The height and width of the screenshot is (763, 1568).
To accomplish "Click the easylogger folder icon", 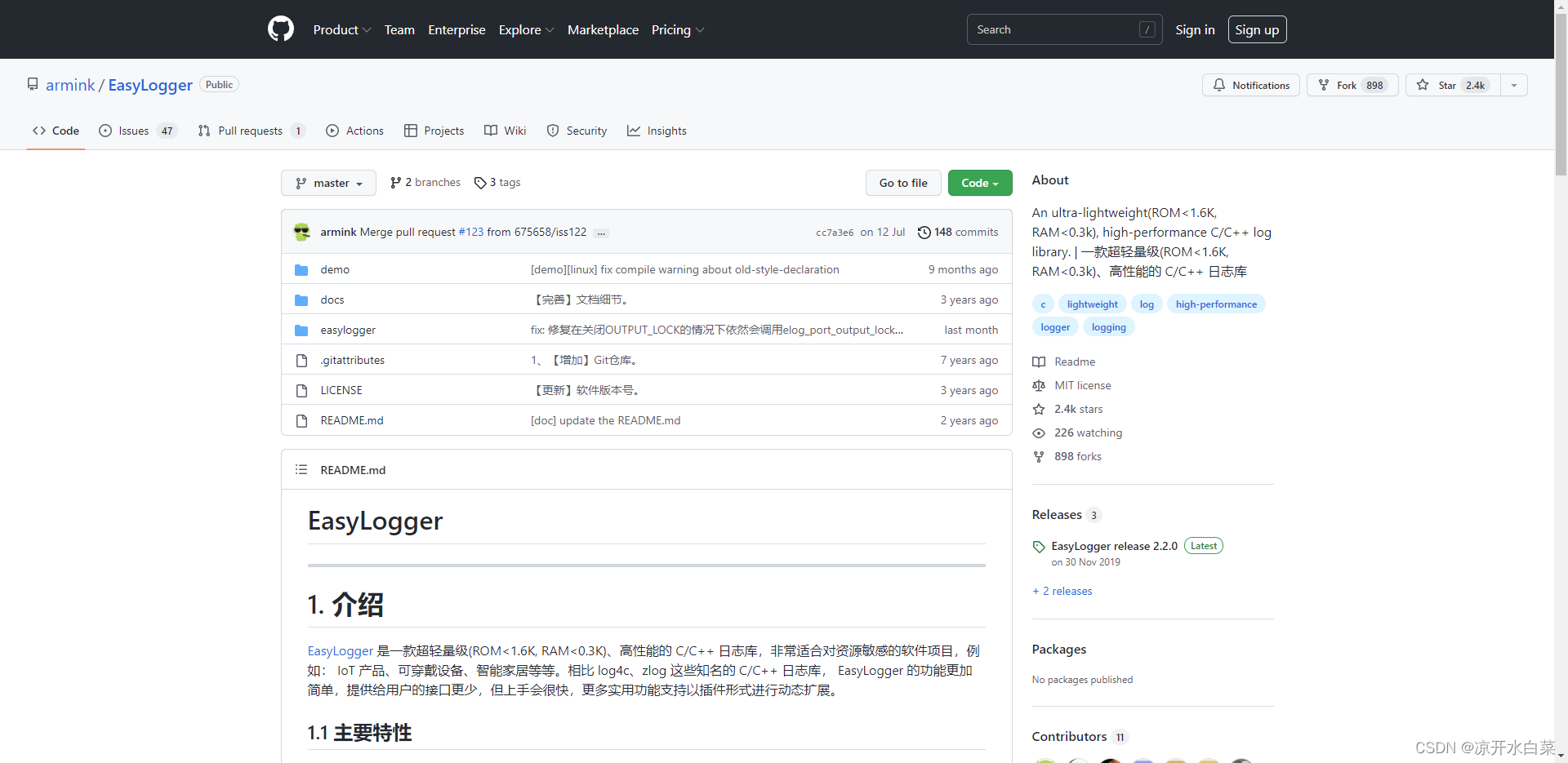I will [x=301, y=330].
